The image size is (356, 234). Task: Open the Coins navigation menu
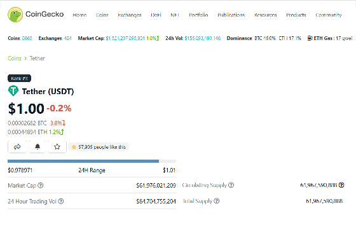(x=102, y=15)
